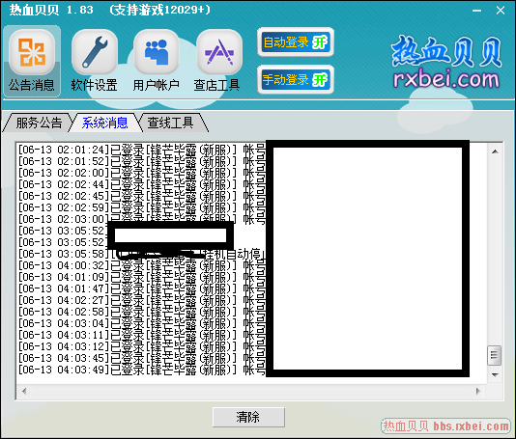Click the horizontal scrollbar right arrow
This screenshot has width=516, height=439.
coord(478,391)
